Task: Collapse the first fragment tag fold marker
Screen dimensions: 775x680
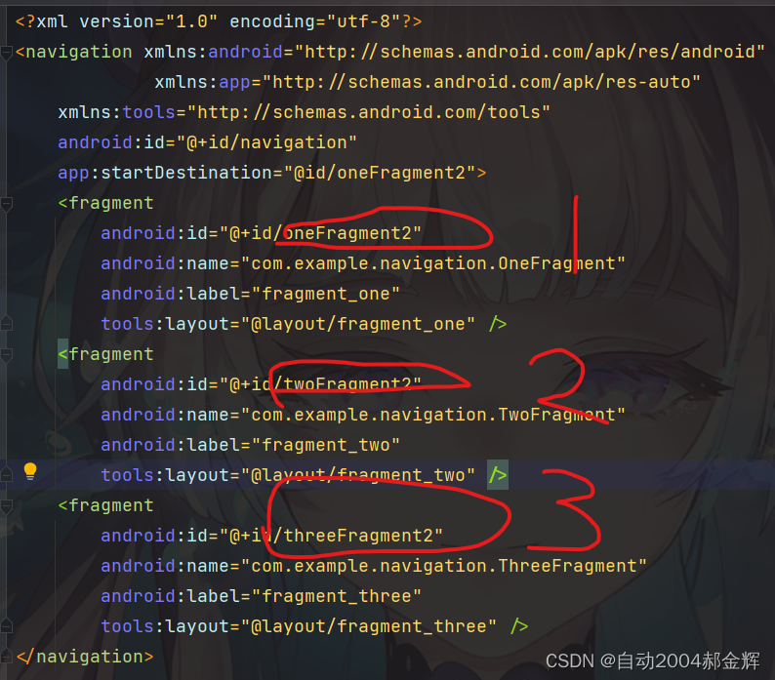Action: coord(6,204)
